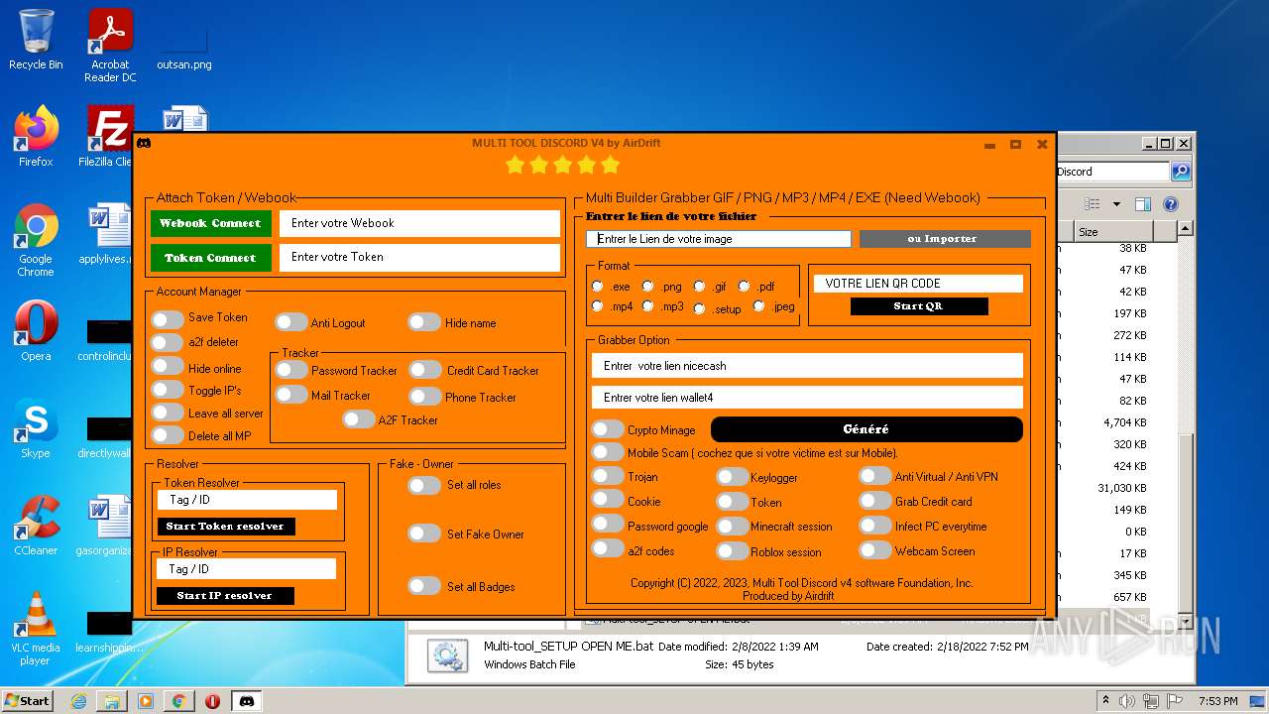Click the 31,030 KB size entry
Image resolution: width=1269 pixels, height=714 pixels.
tap(1121, 488)
